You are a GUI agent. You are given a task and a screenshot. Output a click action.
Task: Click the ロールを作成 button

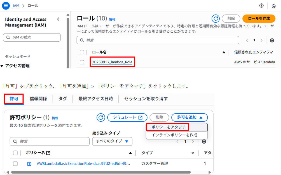coord(259,19)
